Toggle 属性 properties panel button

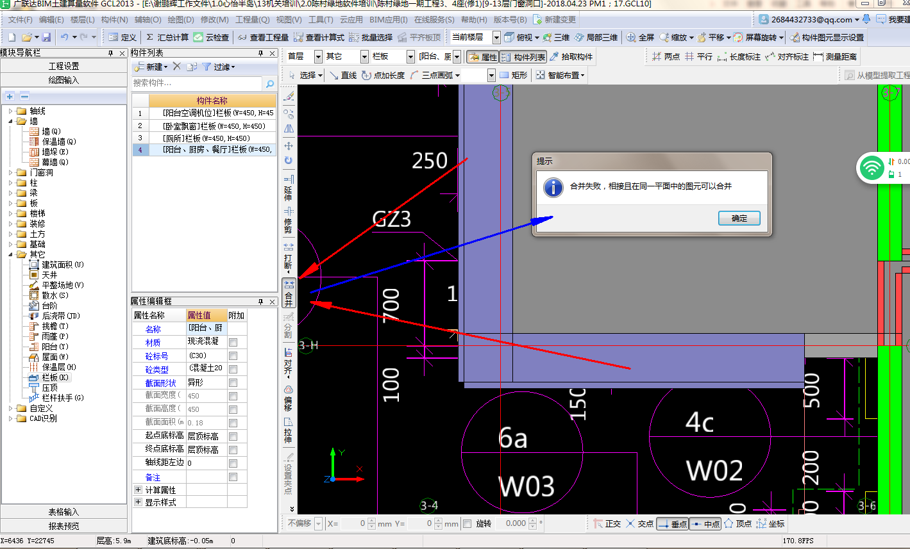click(482, 57)
